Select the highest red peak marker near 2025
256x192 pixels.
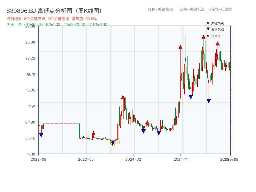pos(204,37)
